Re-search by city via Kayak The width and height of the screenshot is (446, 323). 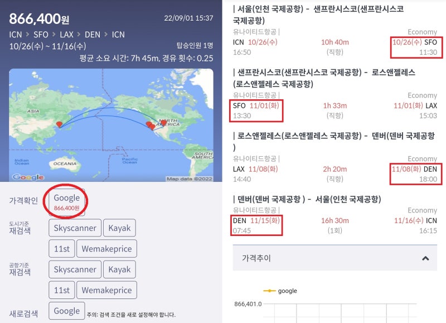(x=119, y=228)
